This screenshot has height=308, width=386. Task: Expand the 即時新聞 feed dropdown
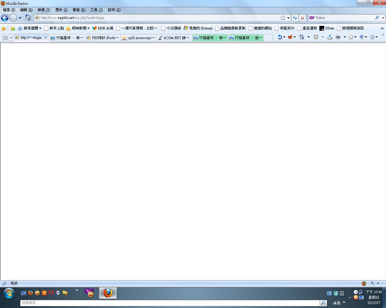(x=78, y=28)
